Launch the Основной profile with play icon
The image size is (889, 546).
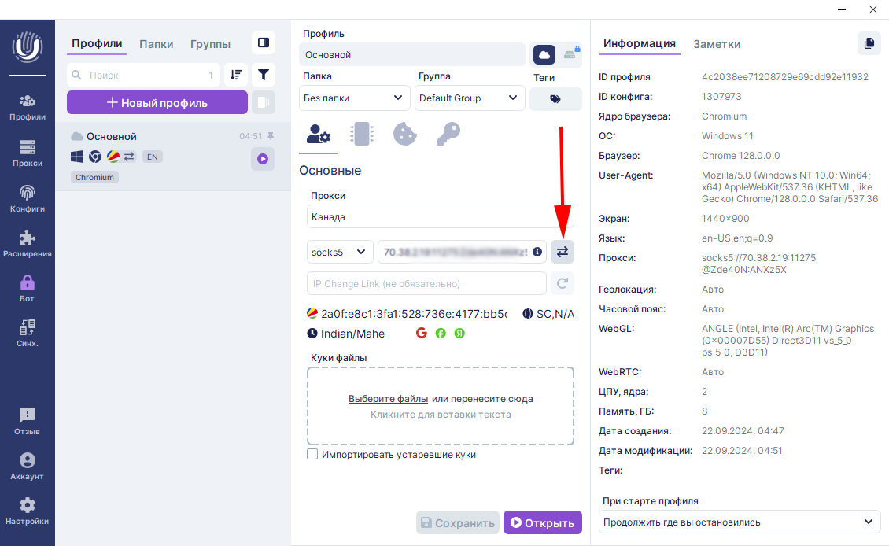[263, 159]
